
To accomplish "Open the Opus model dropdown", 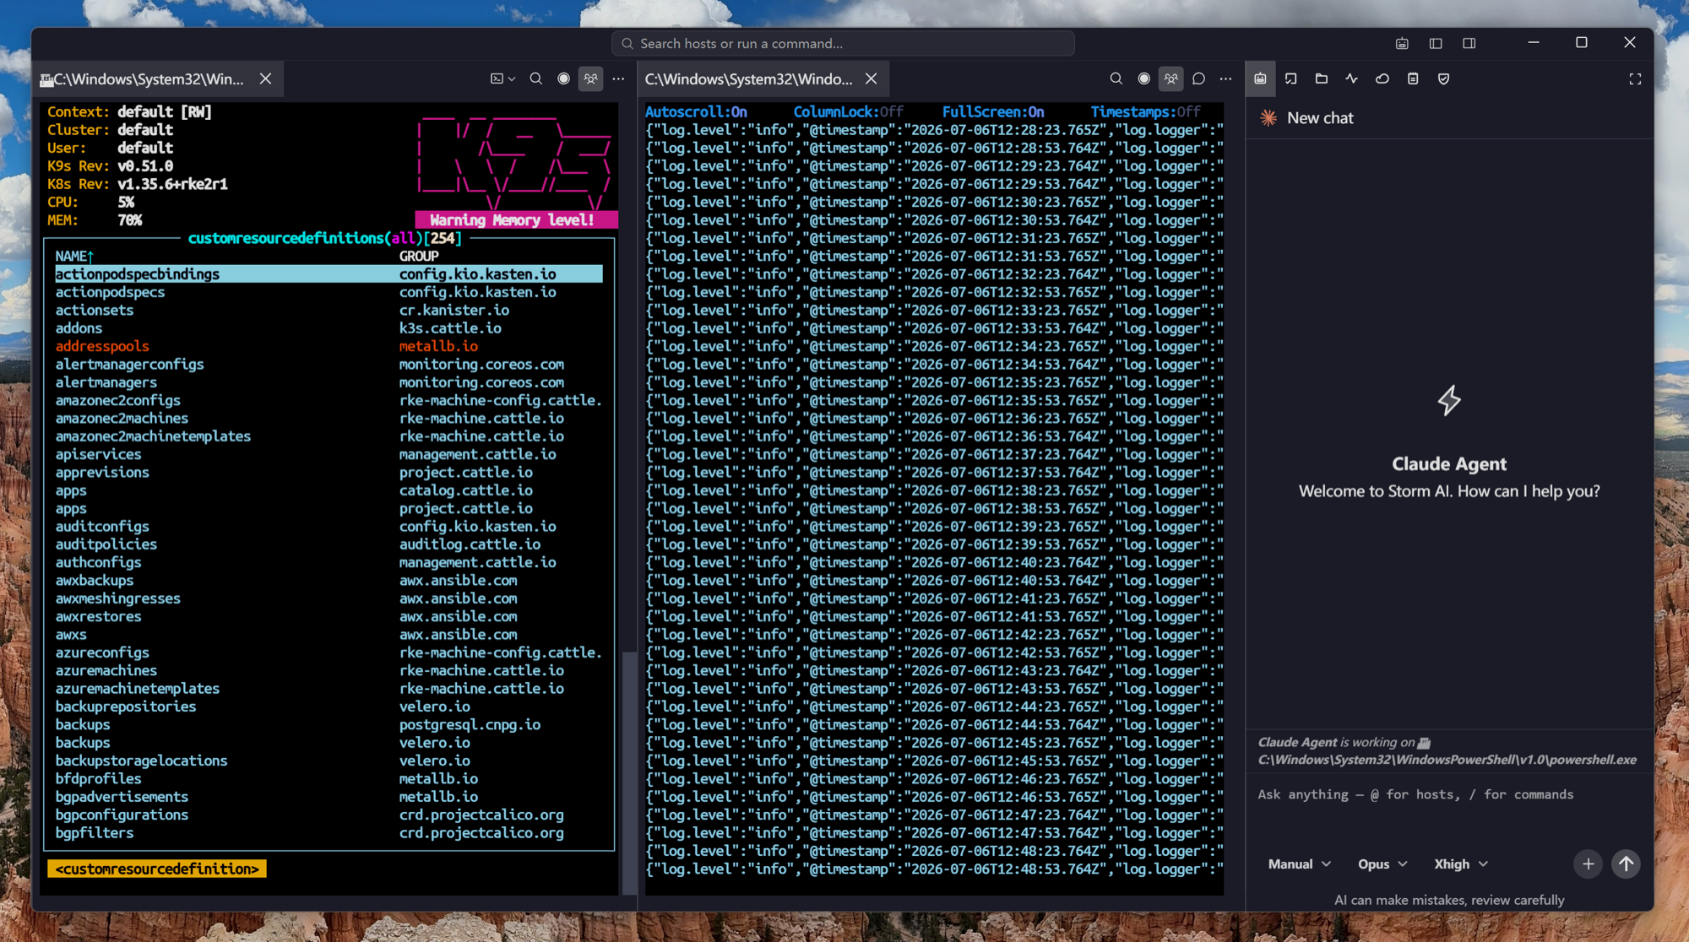I will click(x=1382, y=863).
